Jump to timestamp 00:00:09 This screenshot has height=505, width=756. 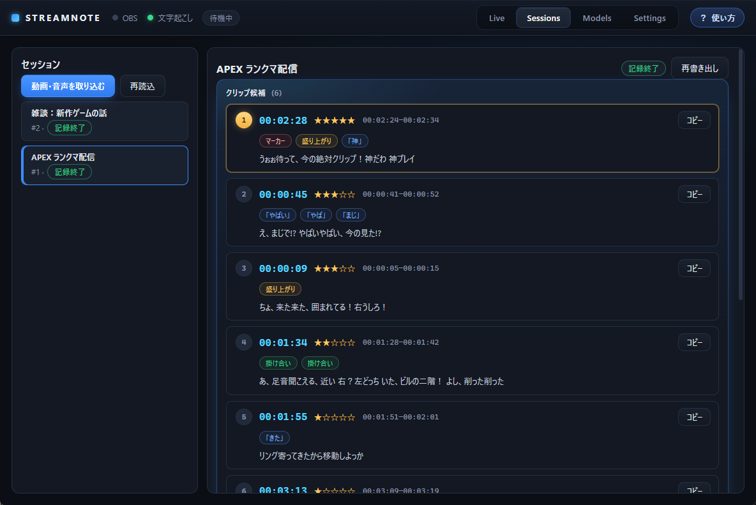(x=283, y=269)
